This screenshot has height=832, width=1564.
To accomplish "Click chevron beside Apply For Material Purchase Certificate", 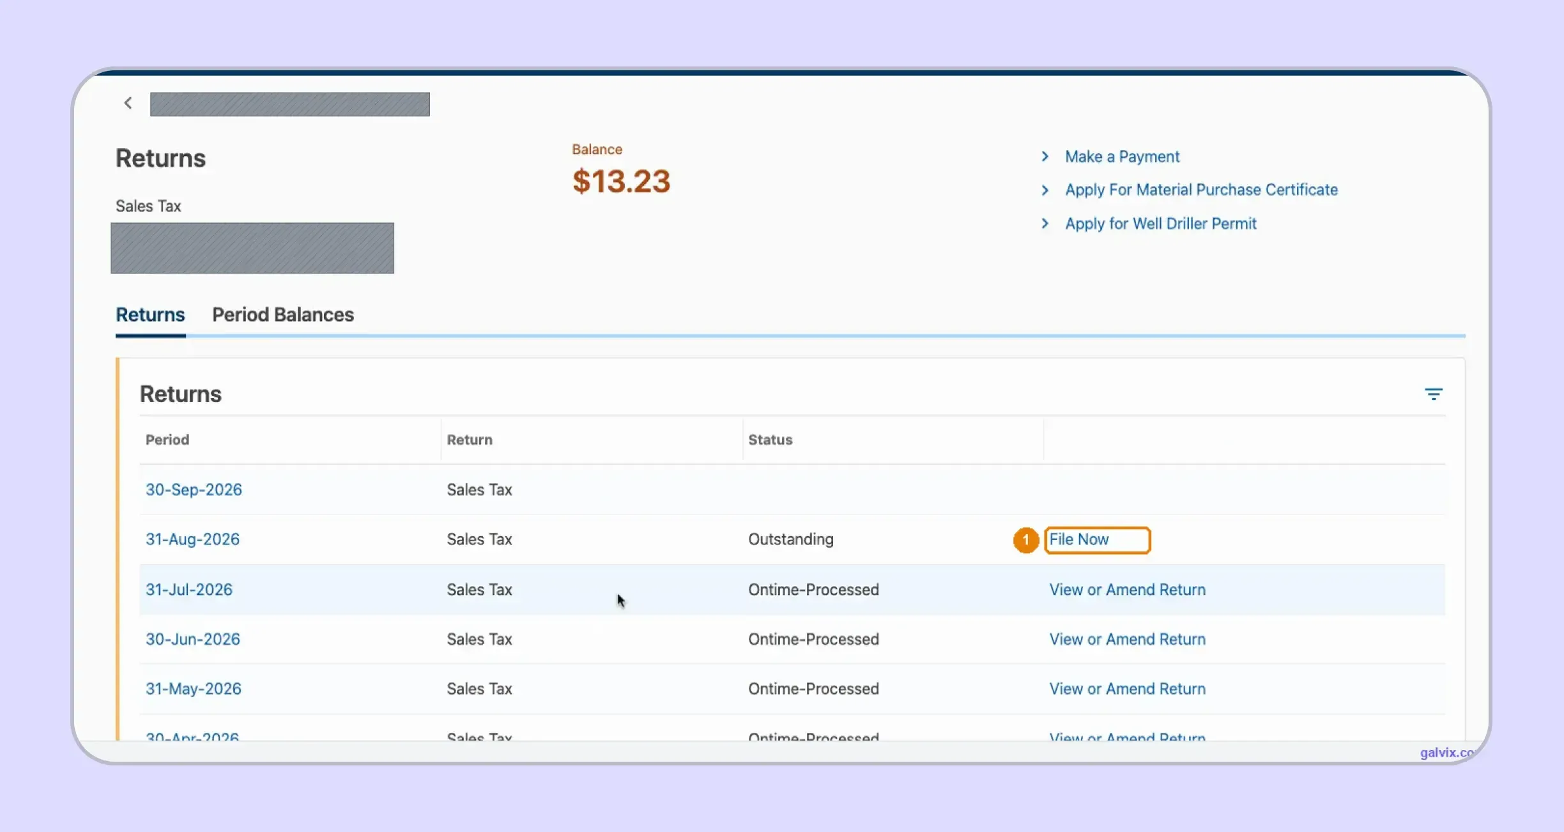I will 1045,190.
